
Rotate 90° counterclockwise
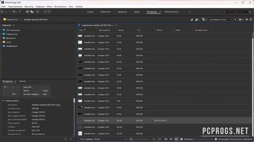(45, 12)
